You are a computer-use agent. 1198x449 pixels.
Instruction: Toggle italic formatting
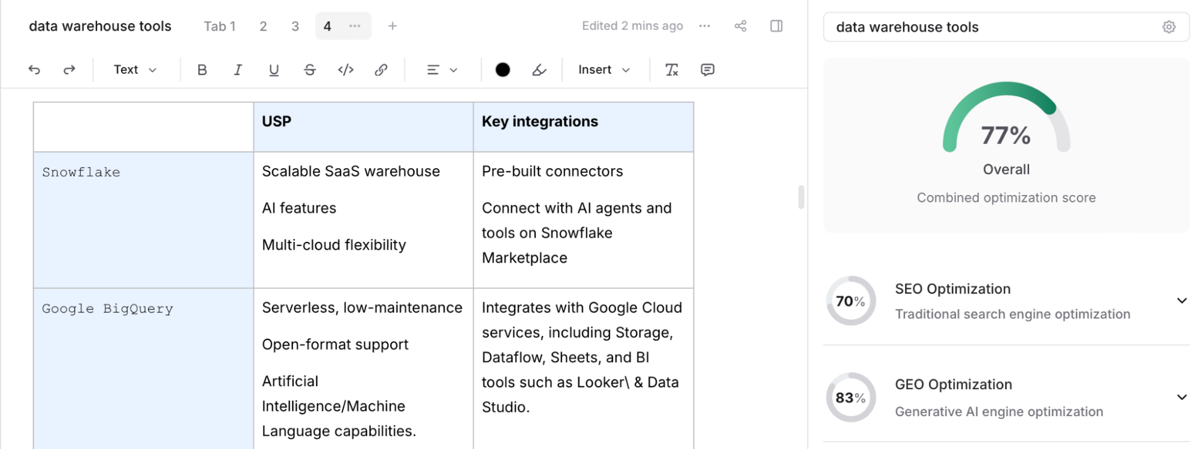point(238,70)
